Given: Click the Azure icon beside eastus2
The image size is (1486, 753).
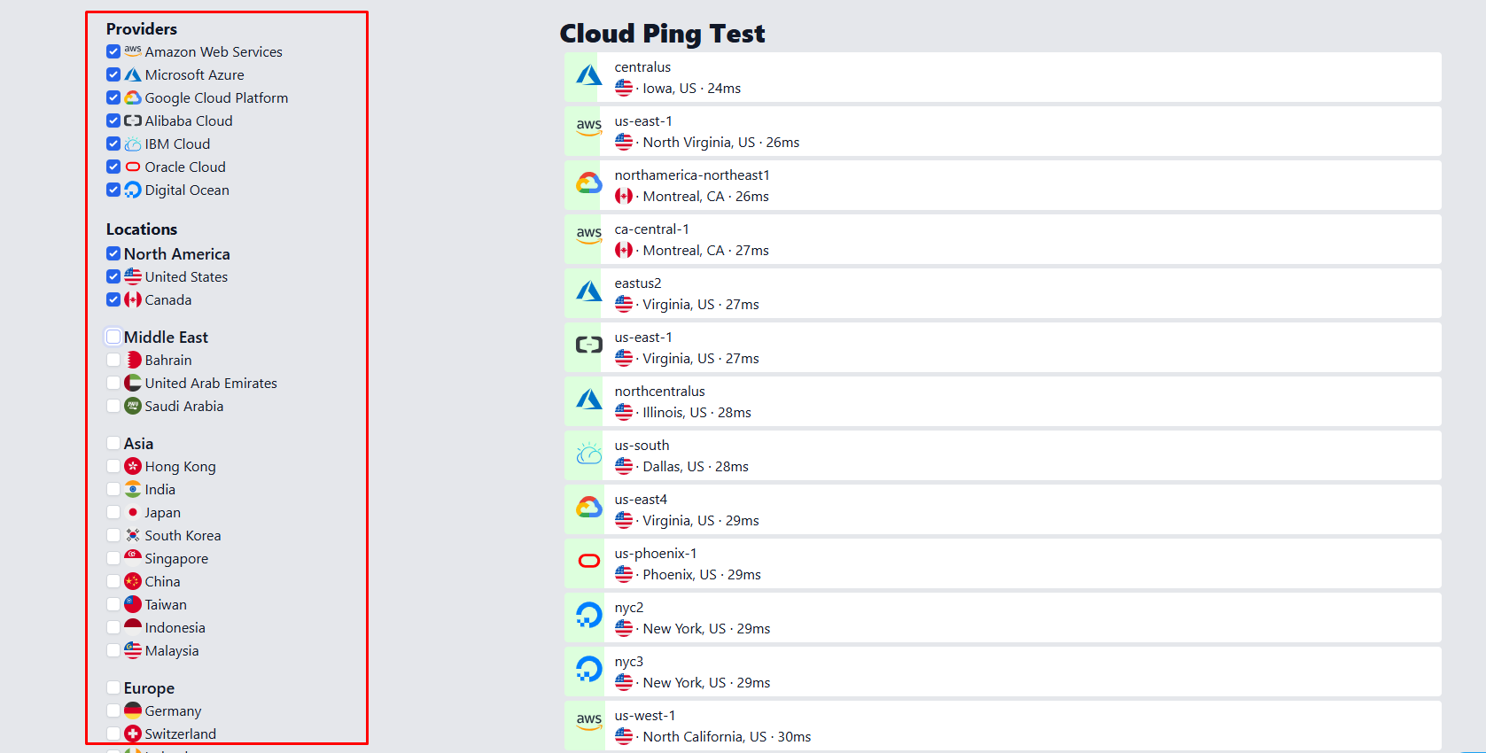Looking at the screenshot, I should point(589,291).
